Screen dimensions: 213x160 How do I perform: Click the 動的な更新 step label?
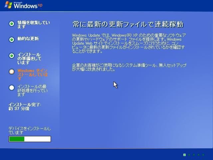coord(28,39)
